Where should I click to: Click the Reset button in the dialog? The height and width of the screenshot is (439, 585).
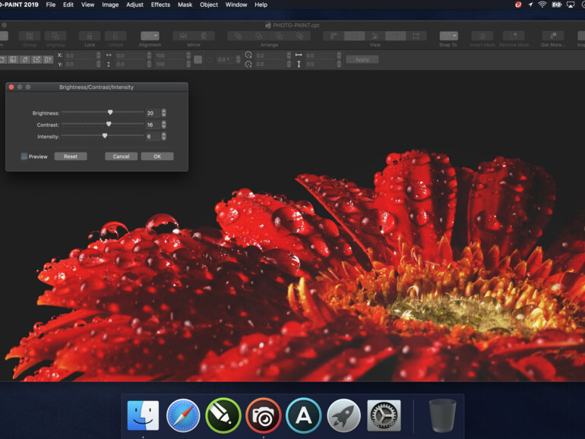pos(71,156)
